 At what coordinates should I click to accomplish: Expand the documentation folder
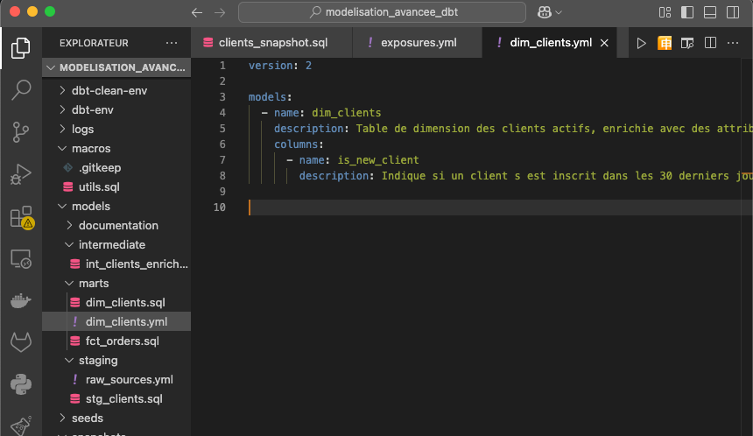point(116,225)
